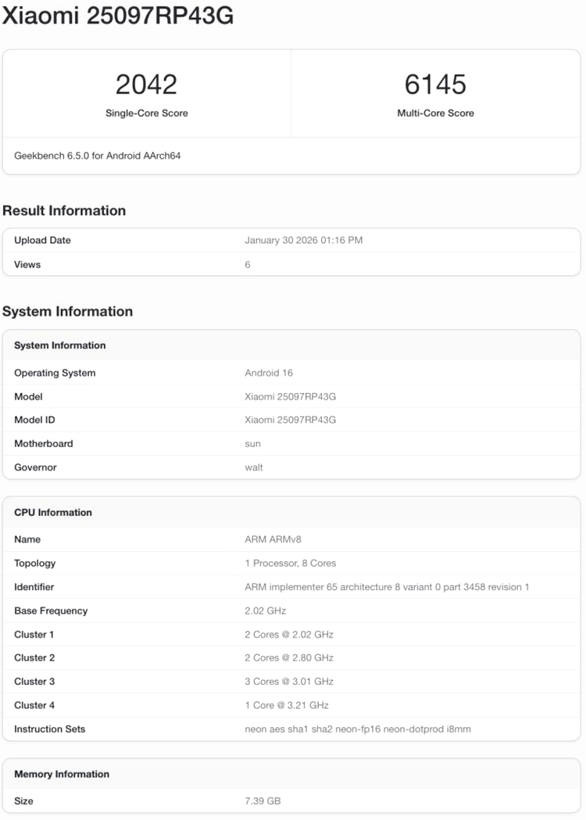
Task: Click the 1 Core @ 3.21 GHz value
Action: pos(287,705)
